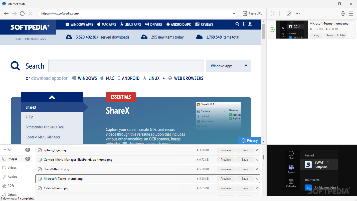Switch to the Videos media tab
Image resolution: width=357 pixels, height=201 pixels.
click(16, 168)
